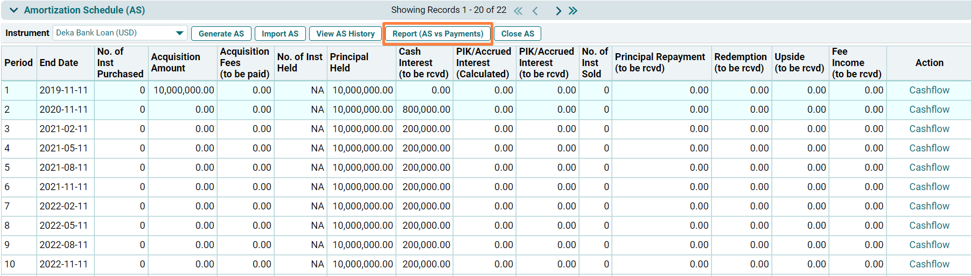Go to first page of records
The height and width of the screenshot is (276, 971).
[x=518, y=11]
